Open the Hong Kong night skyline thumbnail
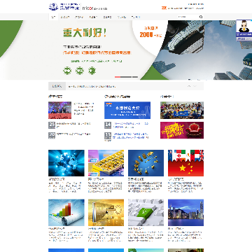This screenshot has height=252, width=252. (185, 213)
